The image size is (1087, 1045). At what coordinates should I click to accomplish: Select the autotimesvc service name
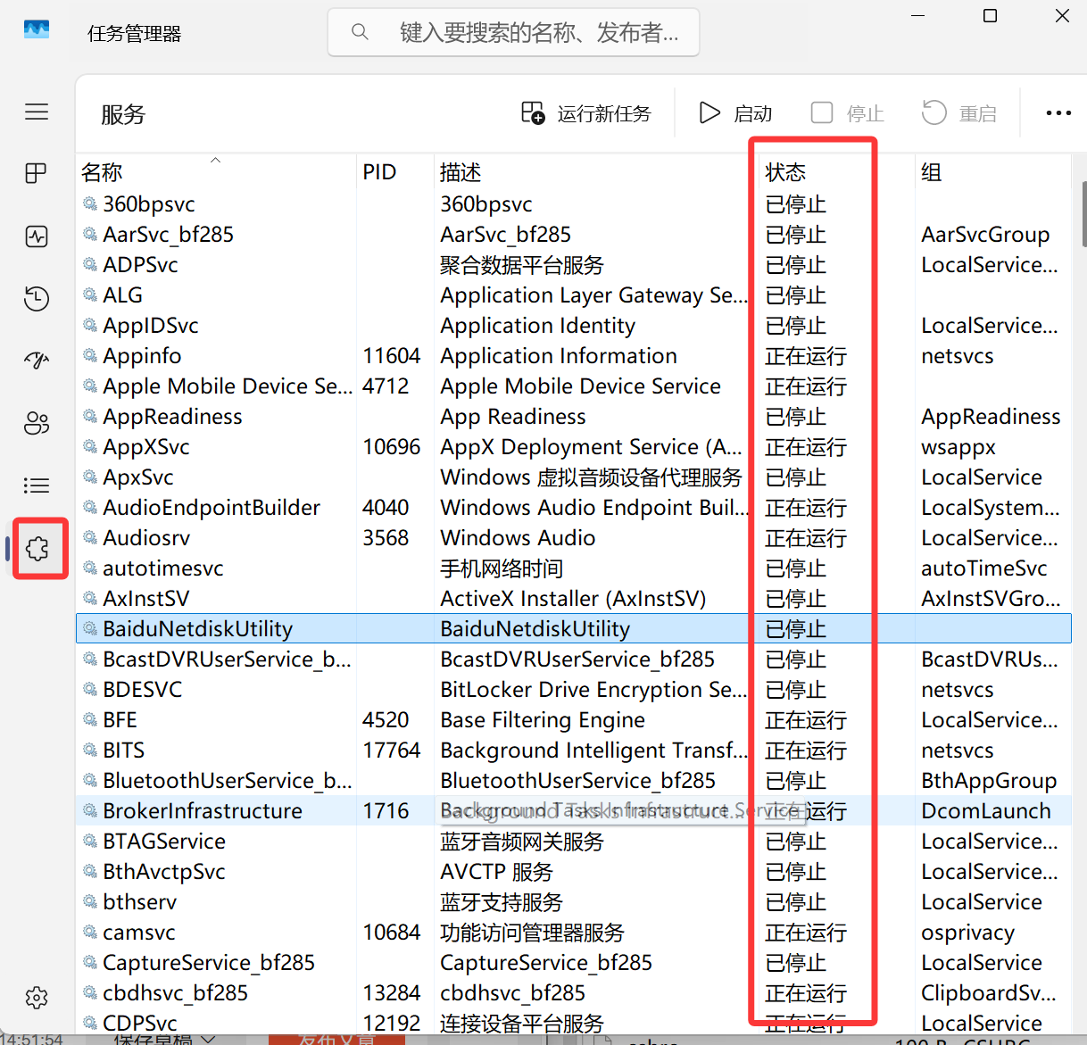pyautogui.click(x=162, y=568)
